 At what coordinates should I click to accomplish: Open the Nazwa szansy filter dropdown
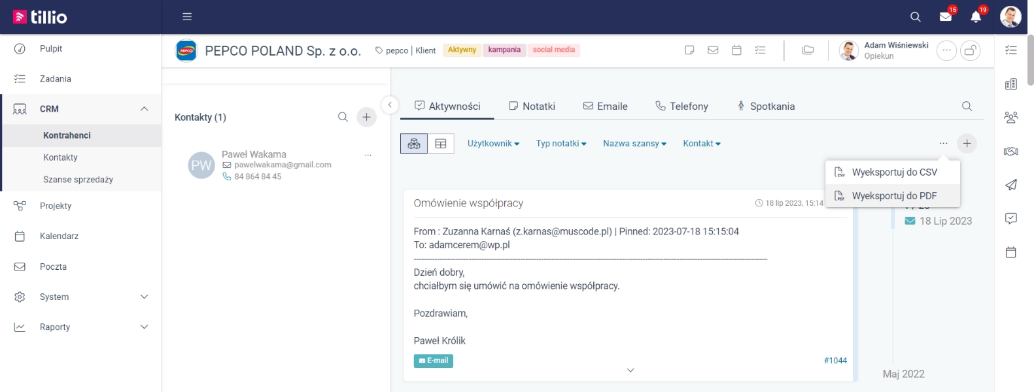pyautogui.click(x=634, y=144)
